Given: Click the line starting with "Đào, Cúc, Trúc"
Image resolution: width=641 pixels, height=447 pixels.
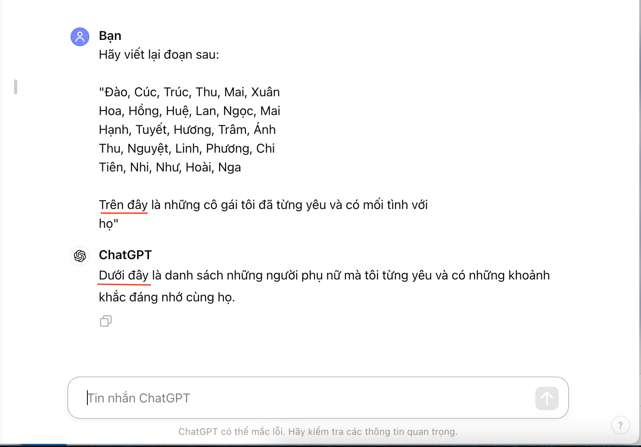Looking at the screenshot, I should pos(189,92).
